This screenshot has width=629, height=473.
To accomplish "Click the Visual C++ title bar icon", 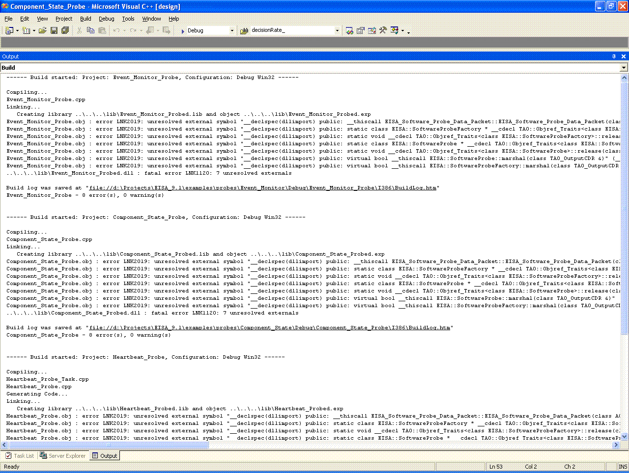I will point(5,6).
